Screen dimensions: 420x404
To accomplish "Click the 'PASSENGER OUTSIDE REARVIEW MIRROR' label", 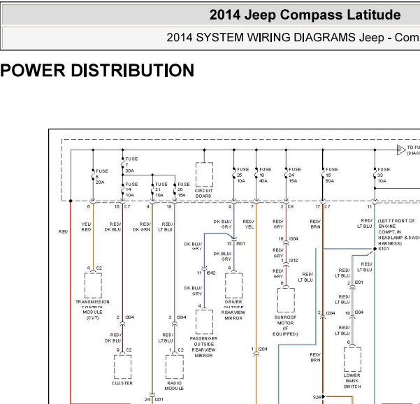I will [x=203, y=347].
